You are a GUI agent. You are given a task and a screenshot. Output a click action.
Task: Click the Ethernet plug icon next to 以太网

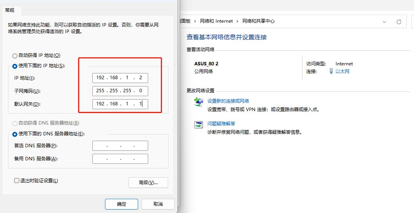[331, 71]
